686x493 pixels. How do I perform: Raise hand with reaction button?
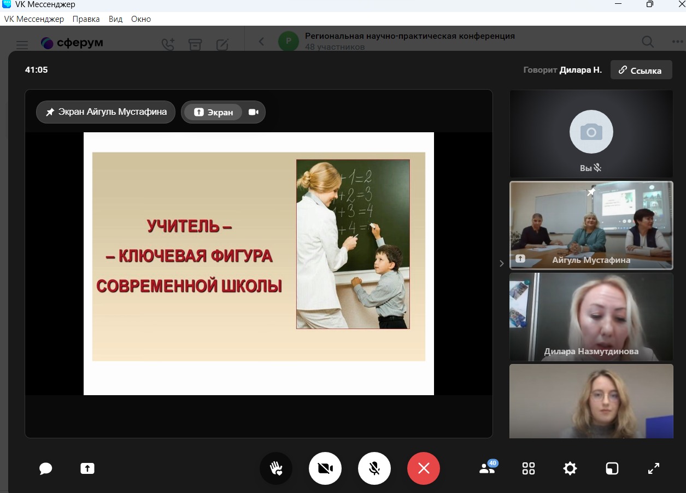pyautogui.click(x=276, y=468)
